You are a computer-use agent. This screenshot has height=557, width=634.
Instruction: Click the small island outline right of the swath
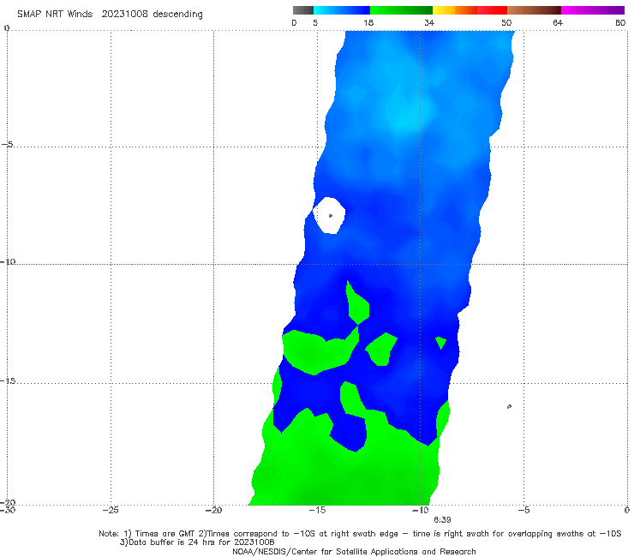tap(509, 406)
